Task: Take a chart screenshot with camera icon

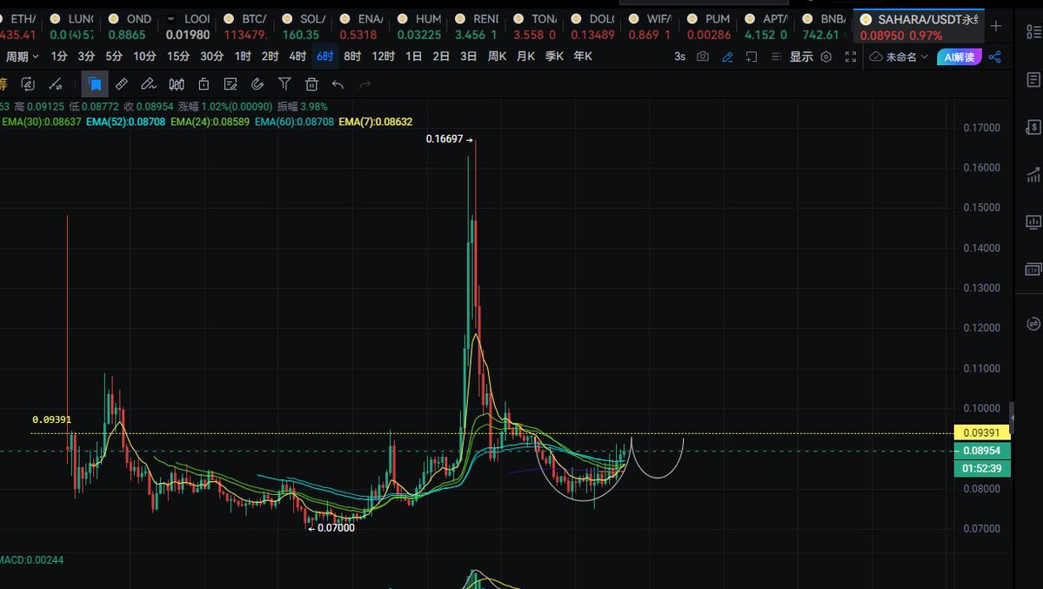Action: [702, 57]
